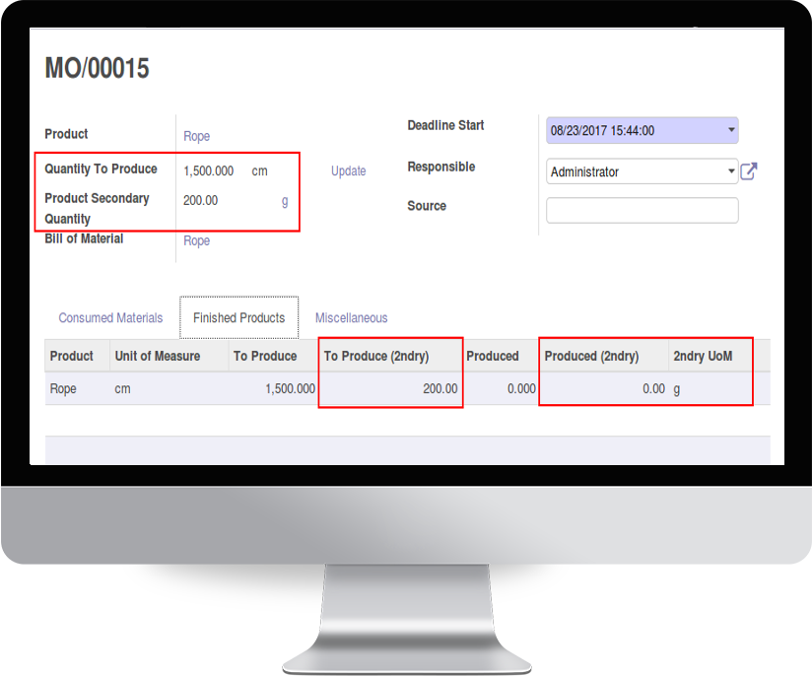
Task: Click the 1,500.000 To Produce table cell
Action: [x=290, y=388]
